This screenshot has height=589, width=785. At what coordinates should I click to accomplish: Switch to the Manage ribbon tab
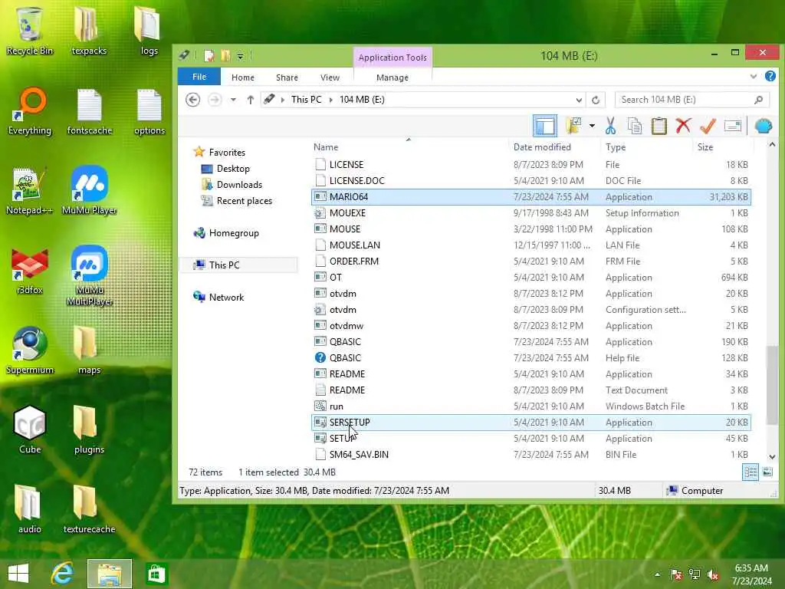392,77
